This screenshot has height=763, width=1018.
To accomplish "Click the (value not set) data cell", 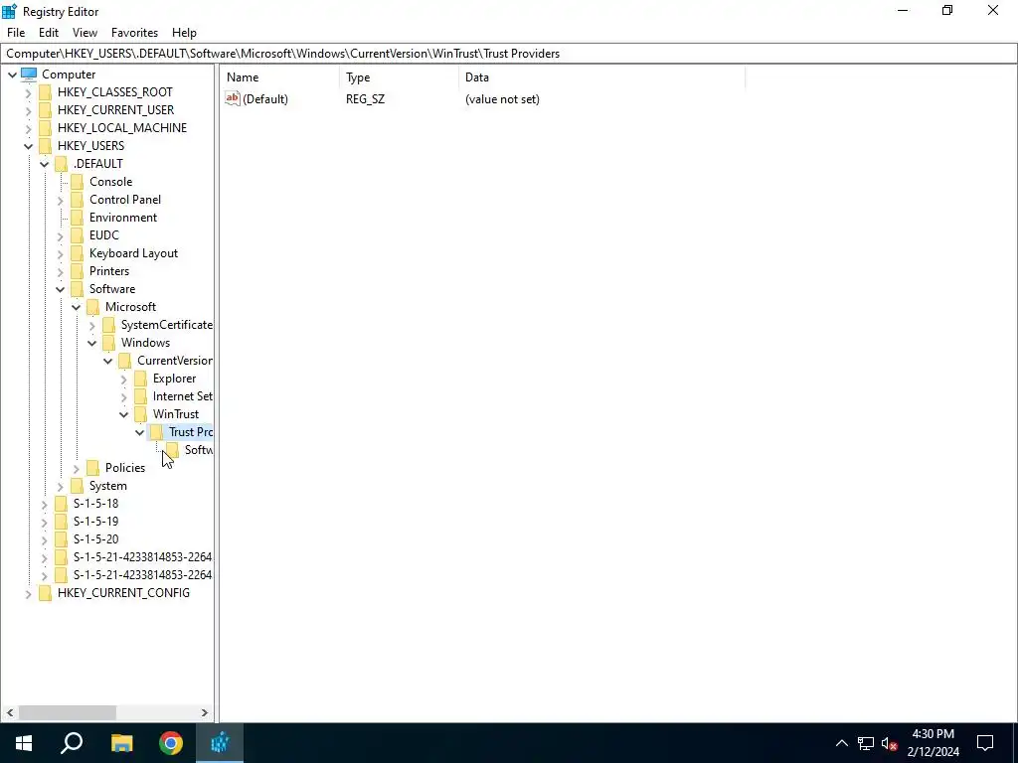I will point(502,99).
